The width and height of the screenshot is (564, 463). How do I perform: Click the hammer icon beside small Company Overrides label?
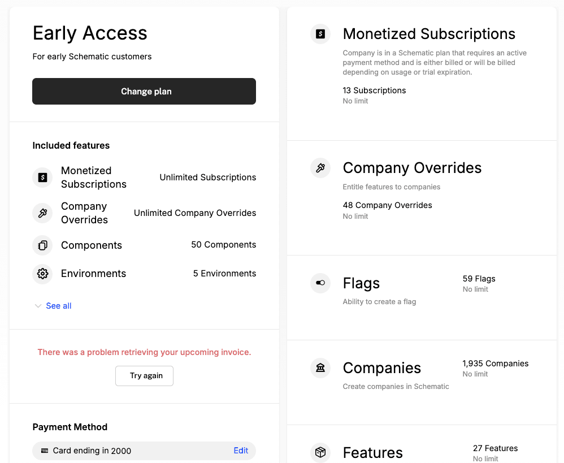pyautogui.click(x=42, y=213)
